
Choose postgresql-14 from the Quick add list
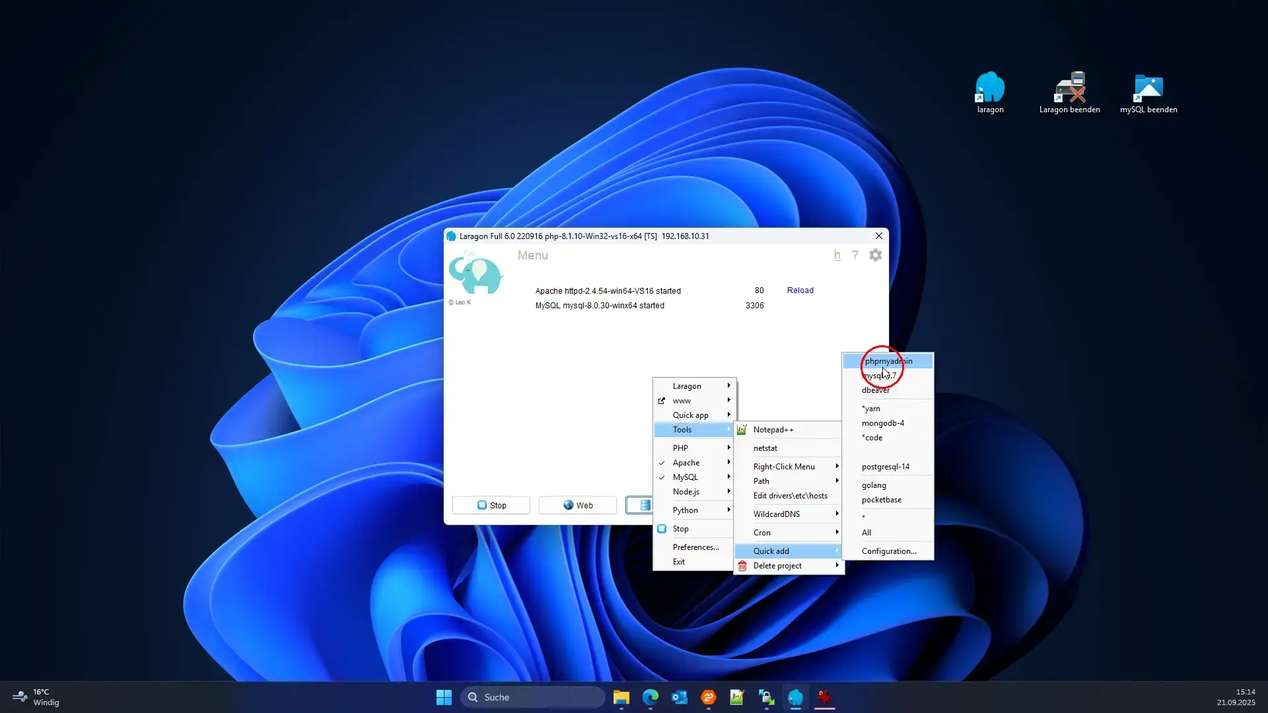coord(885,467)
